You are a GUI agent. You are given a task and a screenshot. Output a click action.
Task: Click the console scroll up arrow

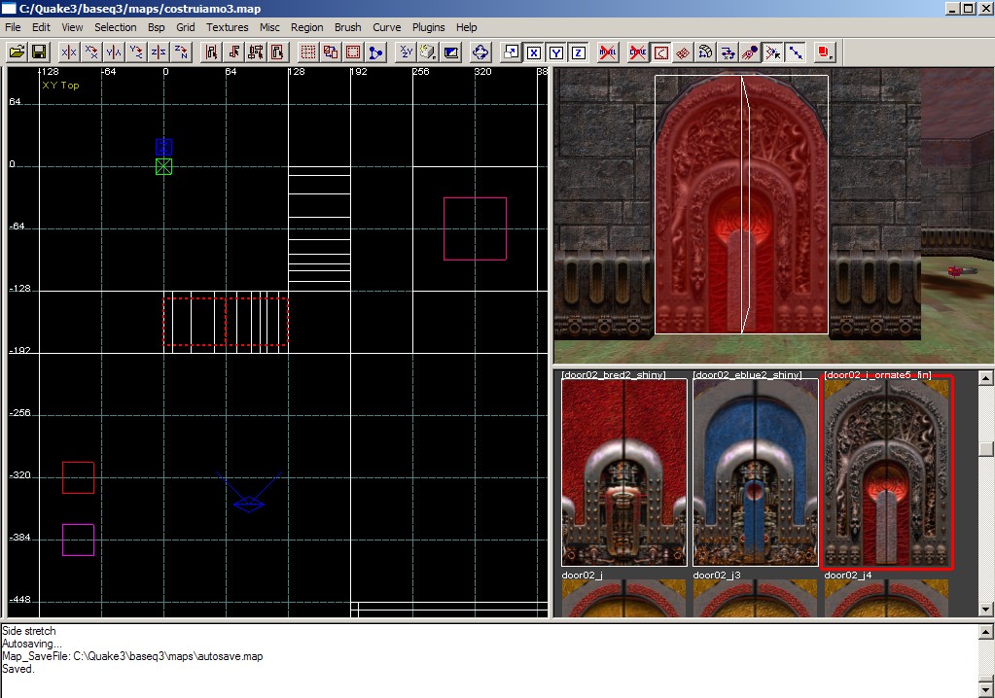pos(985,632)
